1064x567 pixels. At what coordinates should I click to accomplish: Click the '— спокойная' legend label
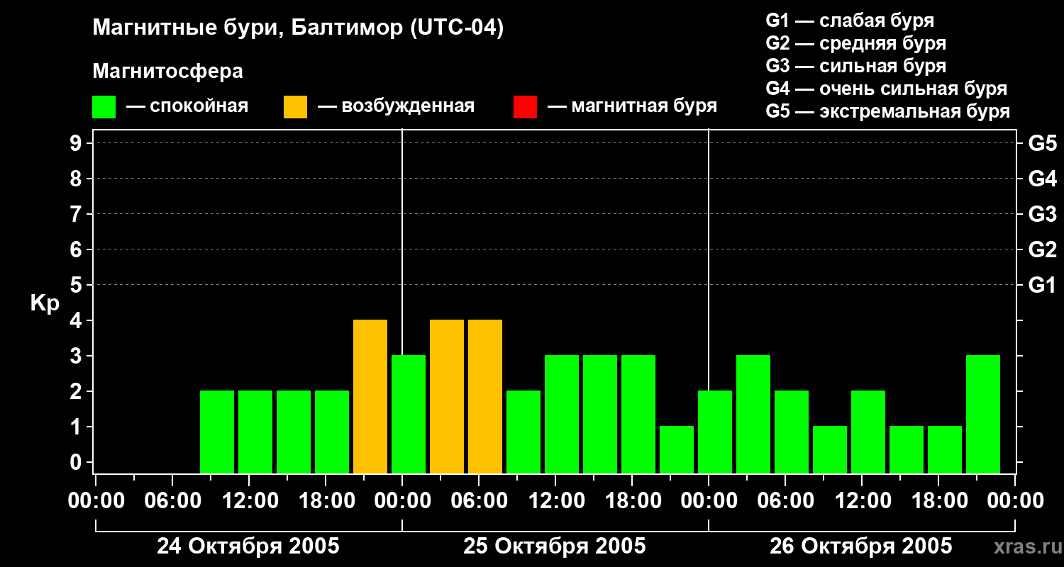tap(187, 106)
